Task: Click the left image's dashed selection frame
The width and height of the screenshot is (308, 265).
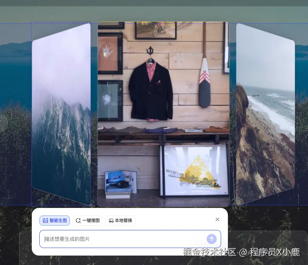Action: [32, 114]
